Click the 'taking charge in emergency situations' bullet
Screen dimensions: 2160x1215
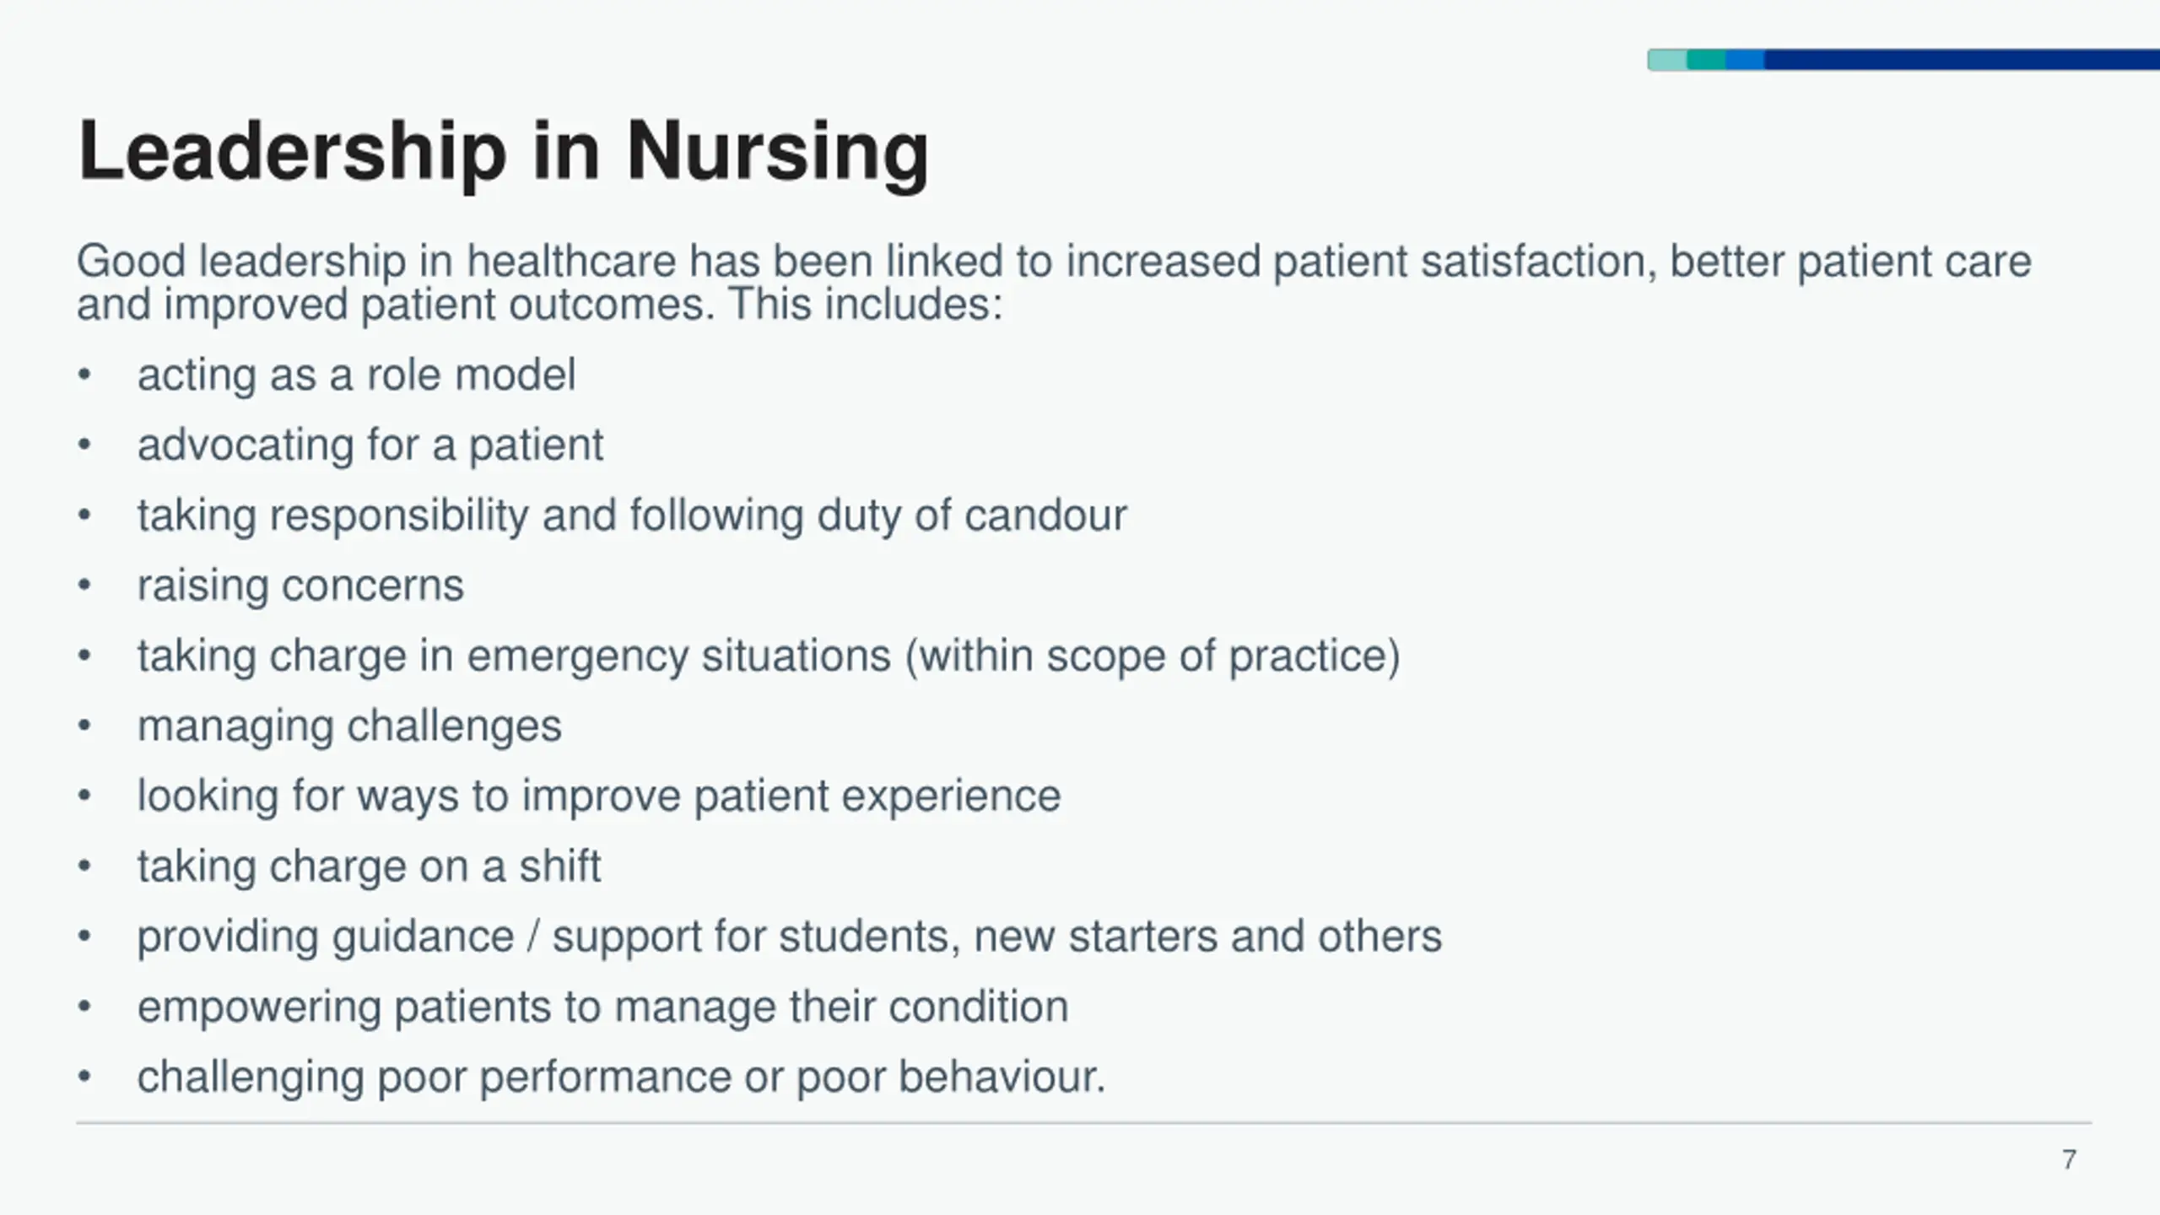769,656
